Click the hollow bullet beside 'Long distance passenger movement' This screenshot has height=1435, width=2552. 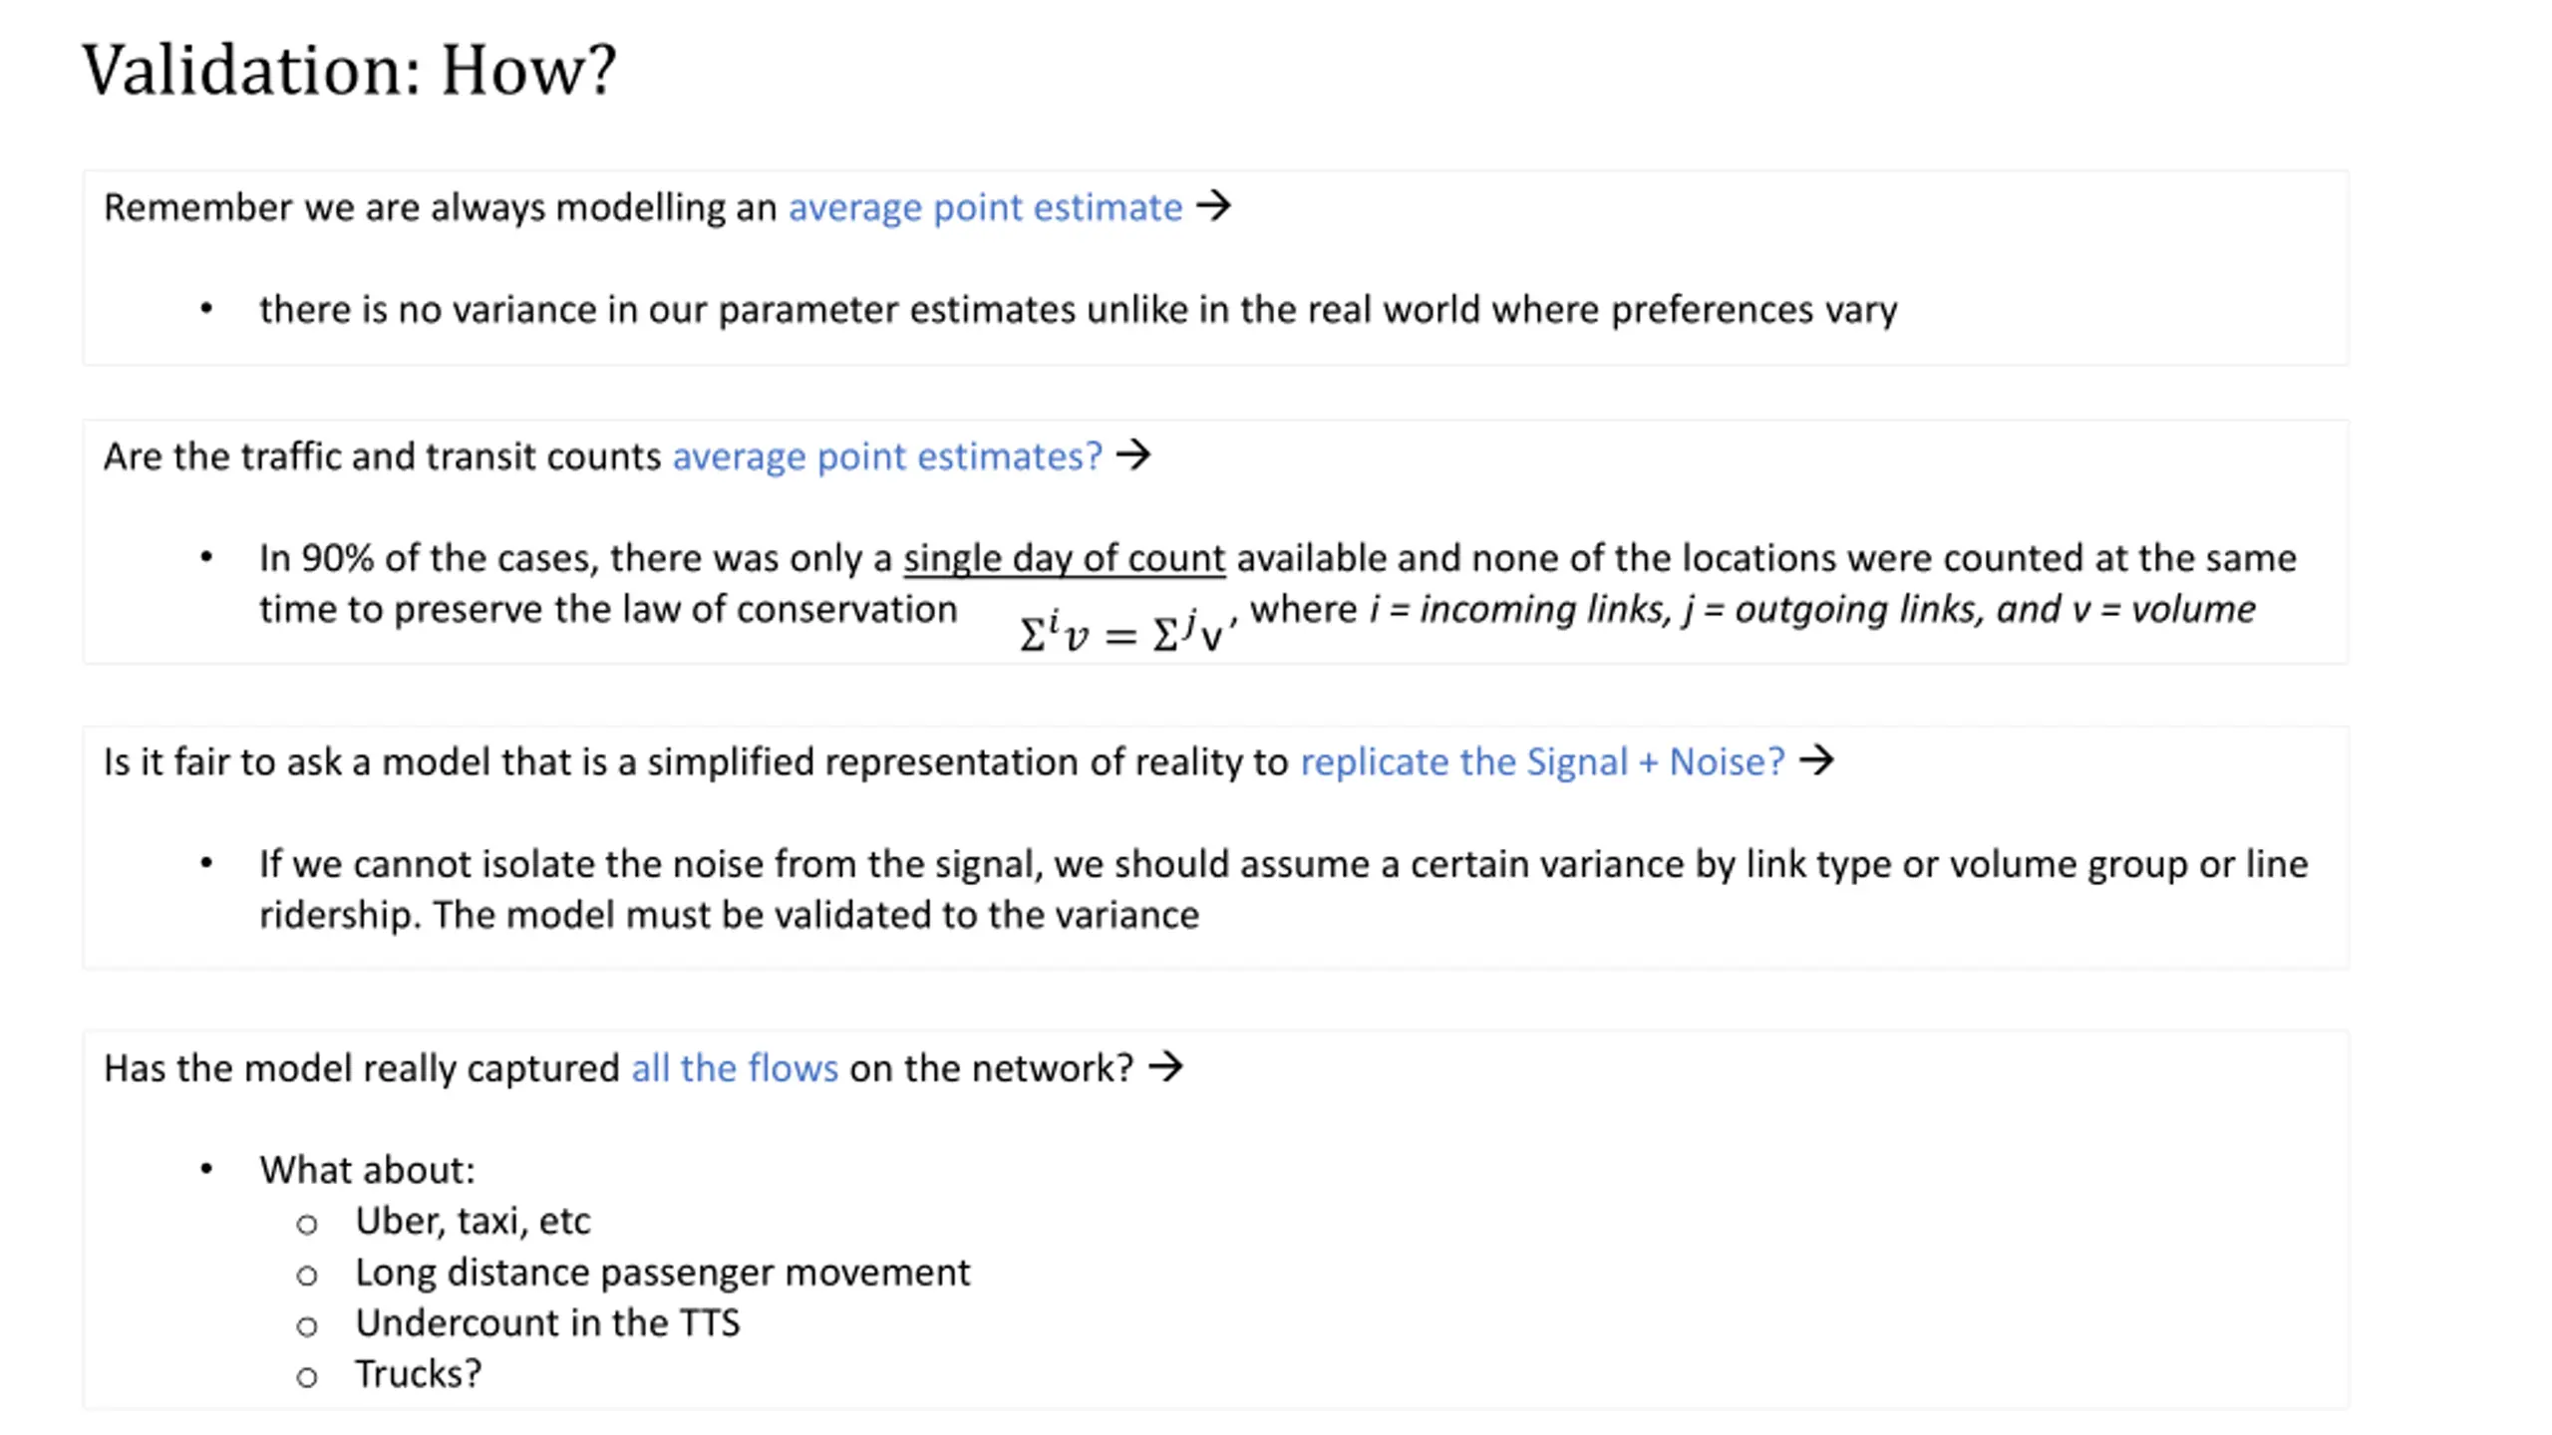tap(307, 1275)
